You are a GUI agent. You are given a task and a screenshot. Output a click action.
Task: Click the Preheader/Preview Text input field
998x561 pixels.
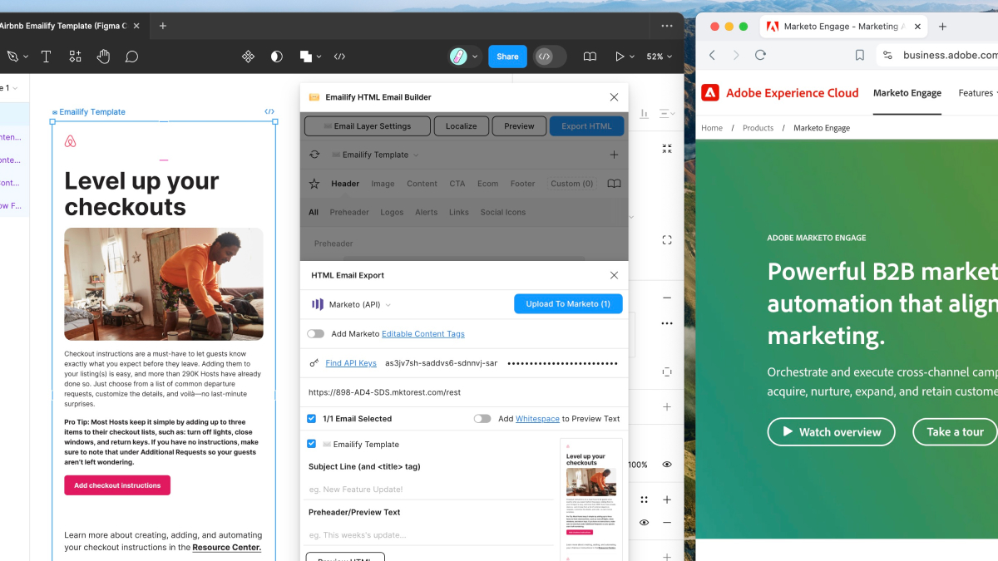430,534
